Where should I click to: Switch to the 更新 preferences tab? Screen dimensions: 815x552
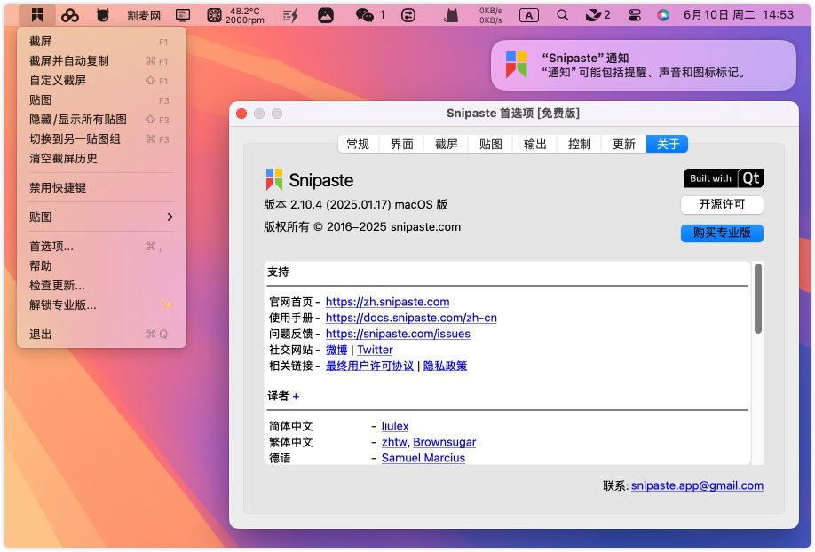tap(624, 144)
